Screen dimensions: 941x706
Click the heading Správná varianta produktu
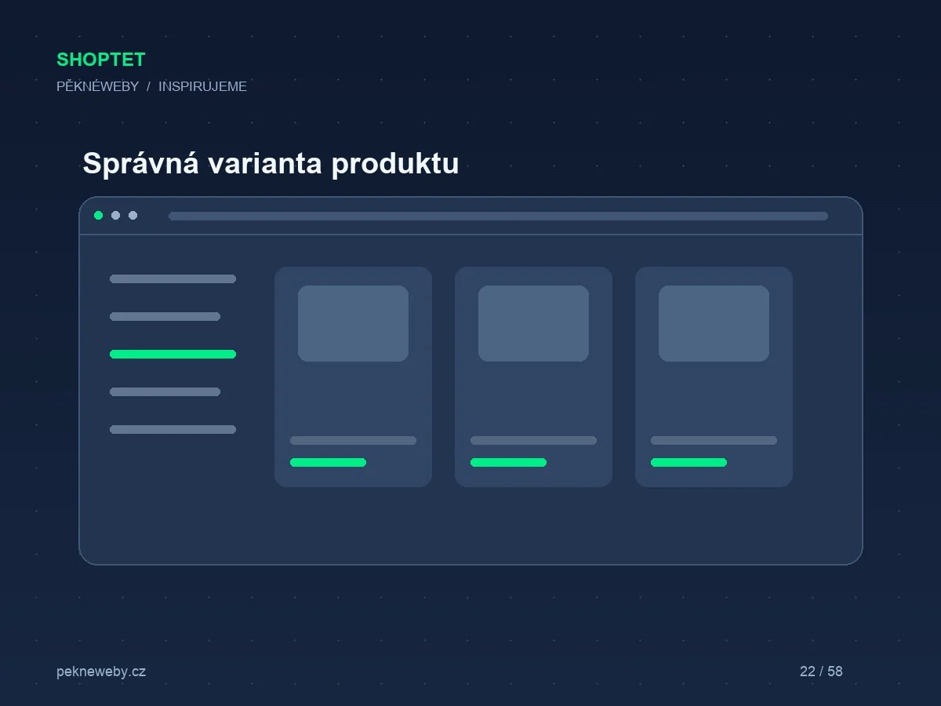pos(271,163)
